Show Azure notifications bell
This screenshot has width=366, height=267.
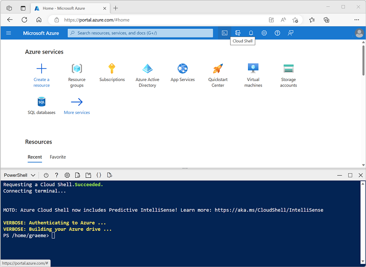pyautogui.click(x=251, y=33)
